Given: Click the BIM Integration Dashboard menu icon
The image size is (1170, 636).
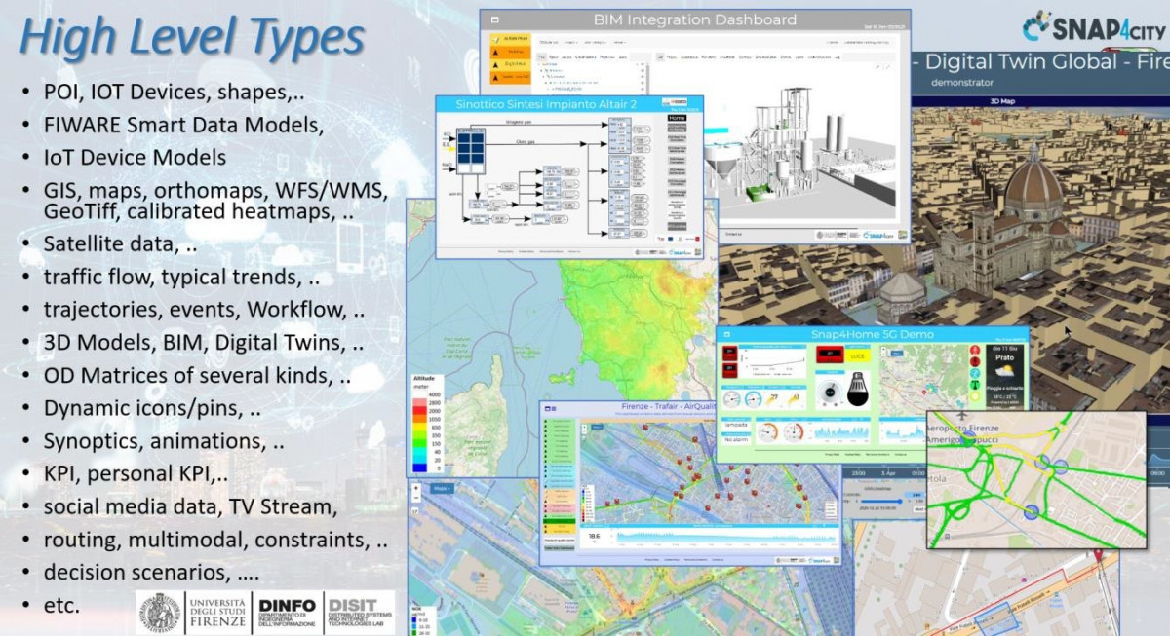Looking at the screenshot, I should 495,19.
